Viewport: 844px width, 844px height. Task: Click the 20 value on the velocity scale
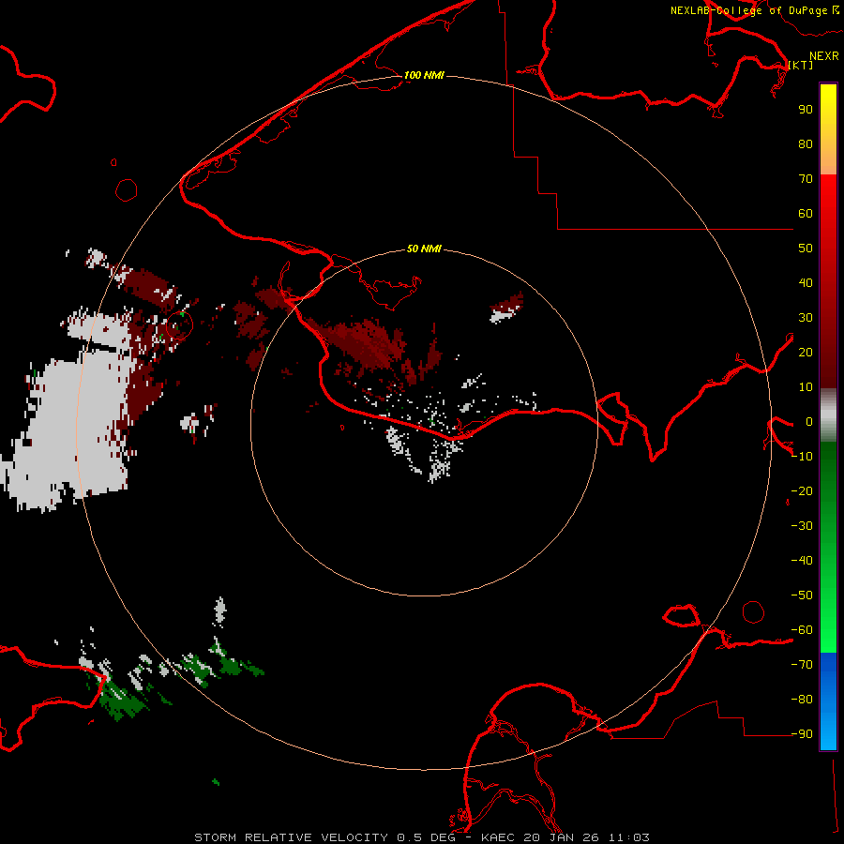(806, 352)
